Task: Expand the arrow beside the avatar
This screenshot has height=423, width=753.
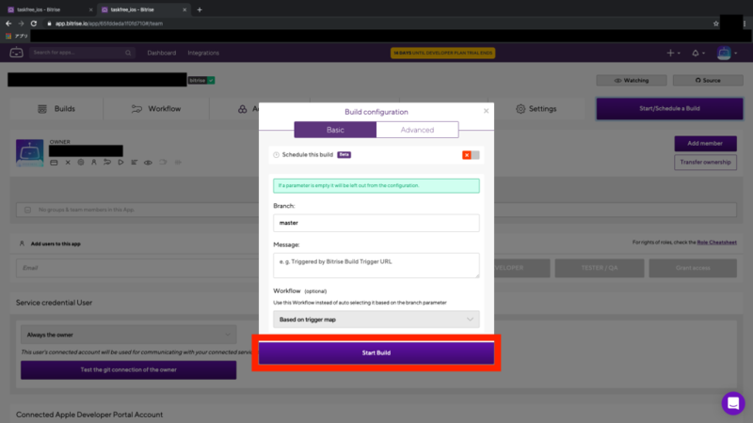Action: 736,54
